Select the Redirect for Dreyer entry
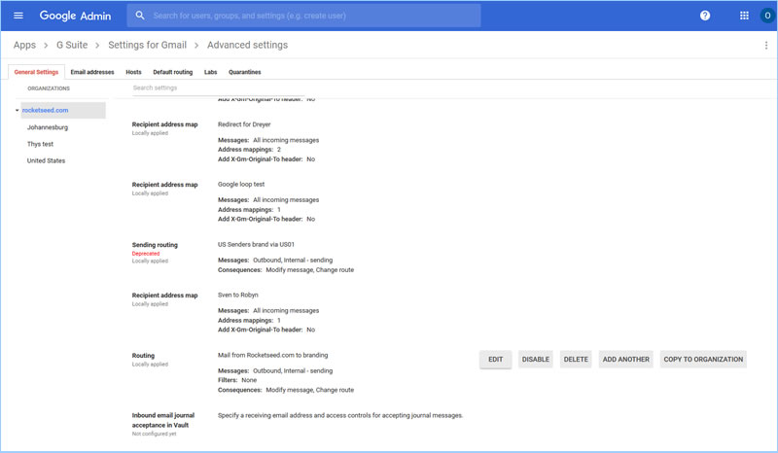Viewport: 778px width, 453px height. [x=244, y=124]
